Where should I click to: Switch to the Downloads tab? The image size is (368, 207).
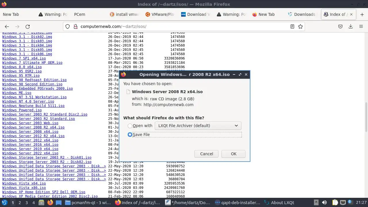[302, 14]
